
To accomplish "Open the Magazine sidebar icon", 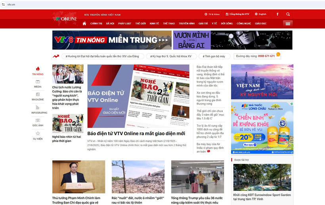I will coord(38,94).
